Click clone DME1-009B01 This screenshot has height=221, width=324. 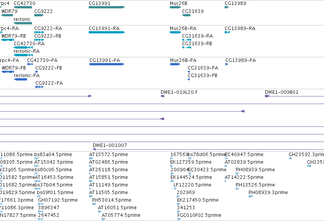click(x=282, y=92)
